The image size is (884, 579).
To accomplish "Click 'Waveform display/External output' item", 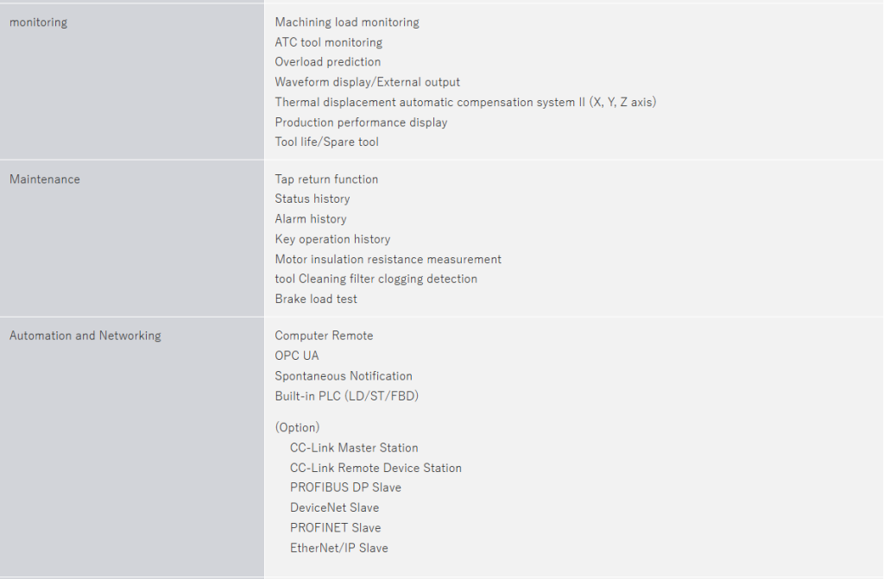I will [367, 82].
